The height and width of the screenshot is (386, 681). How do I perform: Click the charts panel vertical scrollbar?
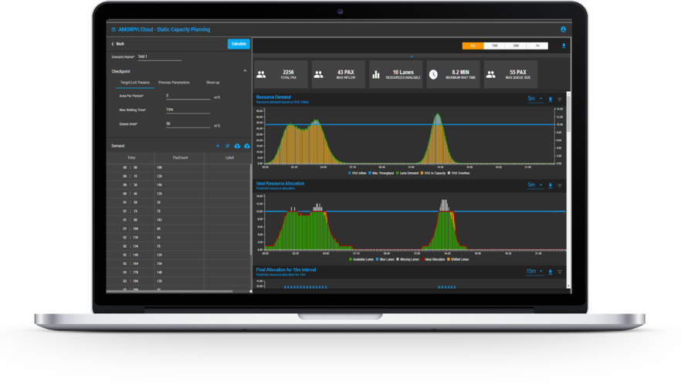tap(568, 115)
